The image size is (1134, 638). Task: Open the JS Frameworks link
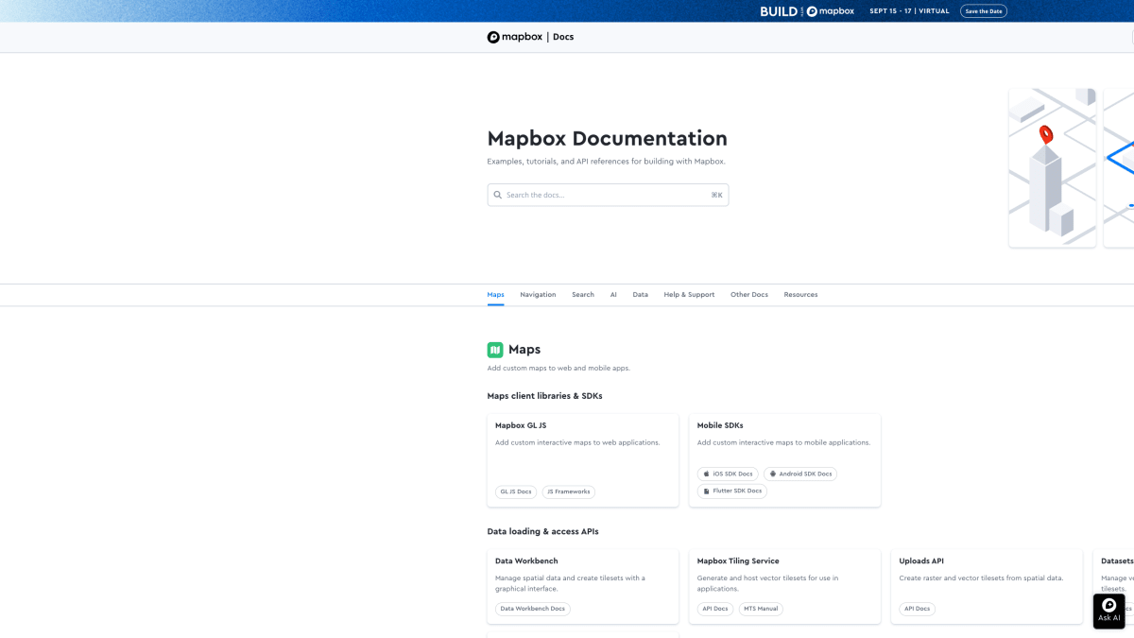(569, 491)
